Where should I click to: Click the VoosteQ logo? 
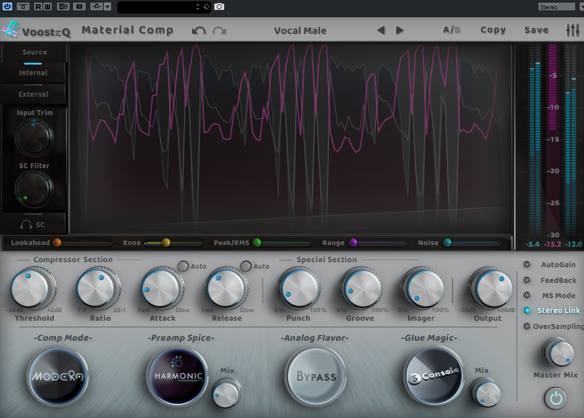coord(36,30)
